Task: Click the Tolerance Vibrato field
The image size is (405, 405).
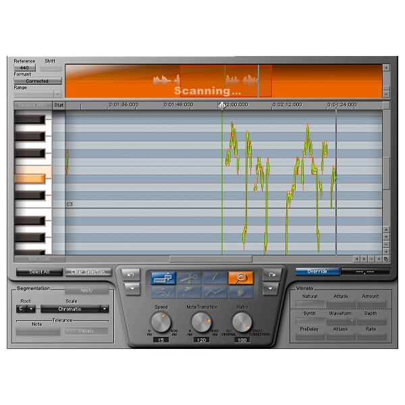Action: pyautogui.click(x=86, y=331)
